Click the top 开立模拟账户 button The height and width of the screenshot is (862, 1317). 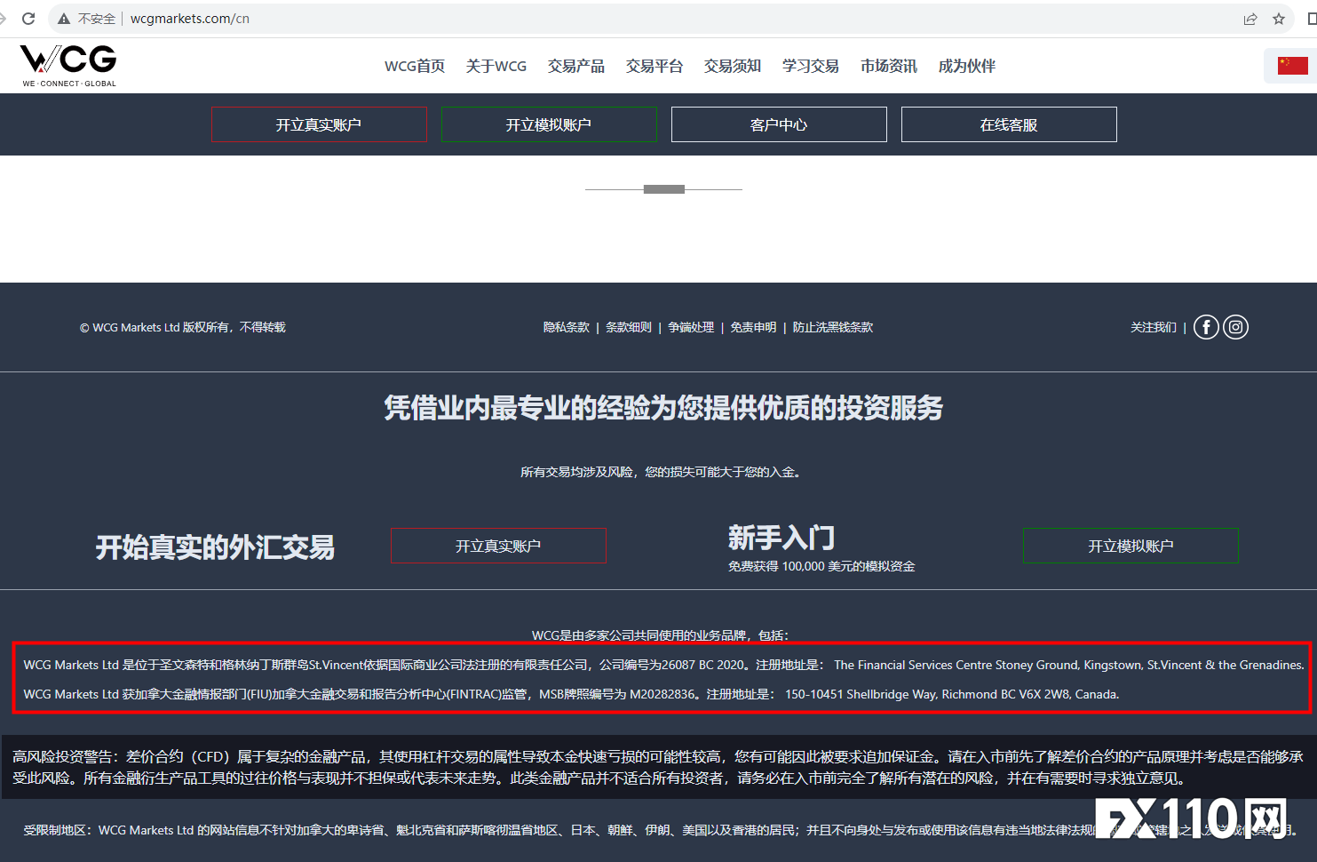549,124
